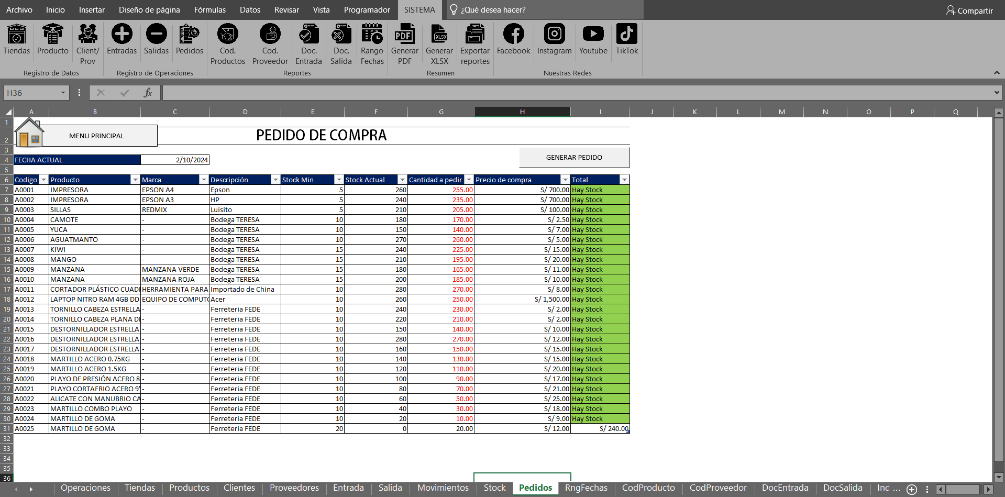This screenshot has height=497, width=1005.
Task: Open the Facebook icon link
Action: click(x=513, y=35)
